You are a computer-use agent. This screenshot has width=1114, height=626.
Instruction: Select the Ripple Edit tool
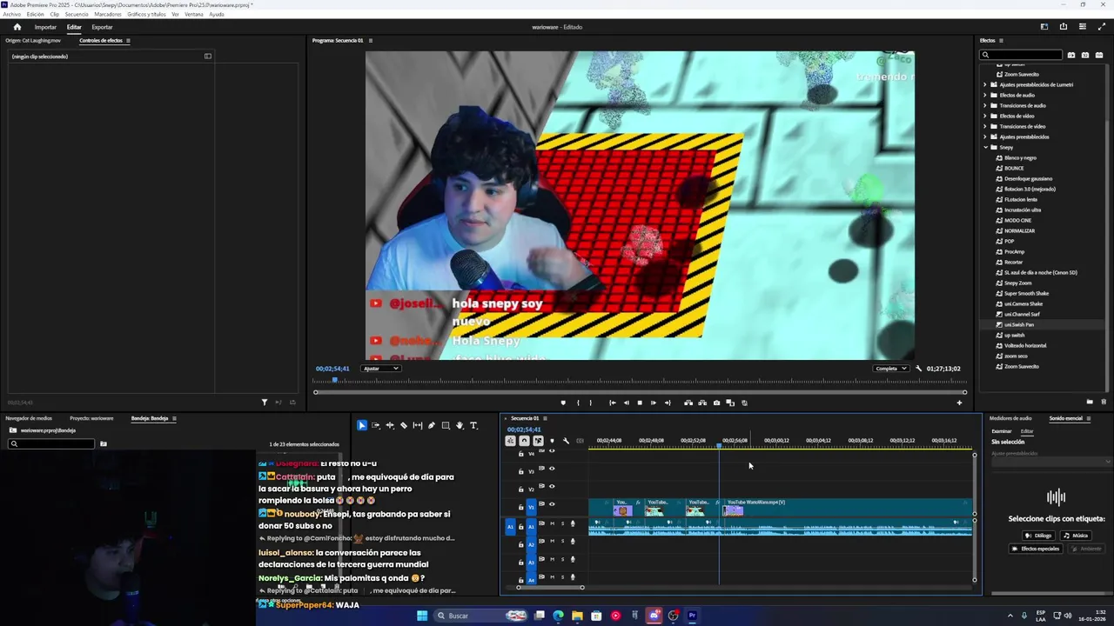pos(390,425)
